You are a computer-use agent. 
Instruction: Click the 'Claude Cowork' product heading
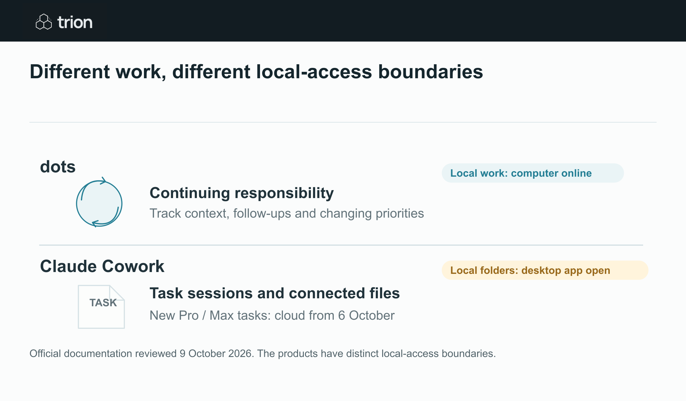(102, 266)
